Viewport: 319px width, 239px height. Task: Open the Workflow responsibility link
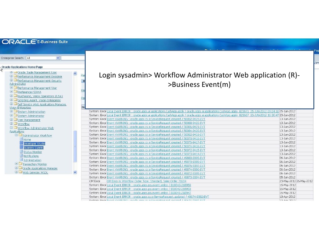[x=23, y=124]
